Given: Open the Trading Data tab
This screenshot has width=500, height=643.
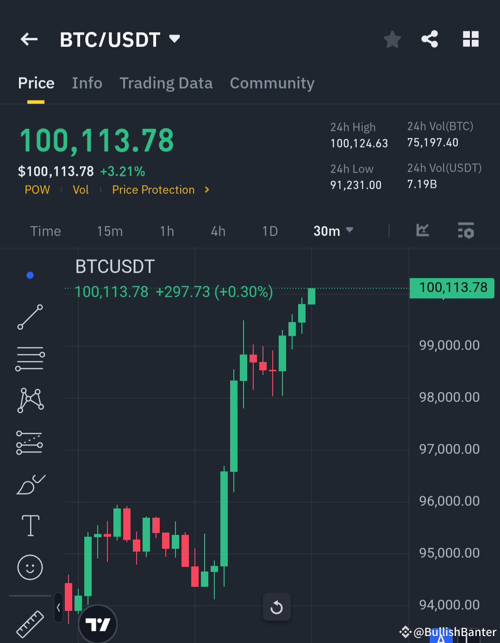Looking at the screenshot, I should coord(166,83).
